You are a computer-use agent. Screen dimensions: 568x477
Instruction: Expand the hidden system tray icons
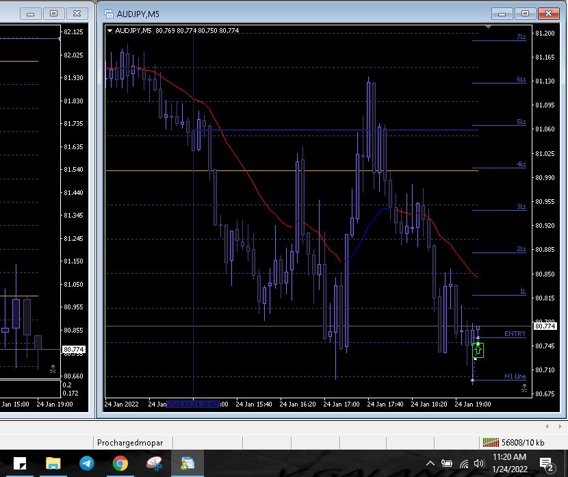click(x=430, y=464)
